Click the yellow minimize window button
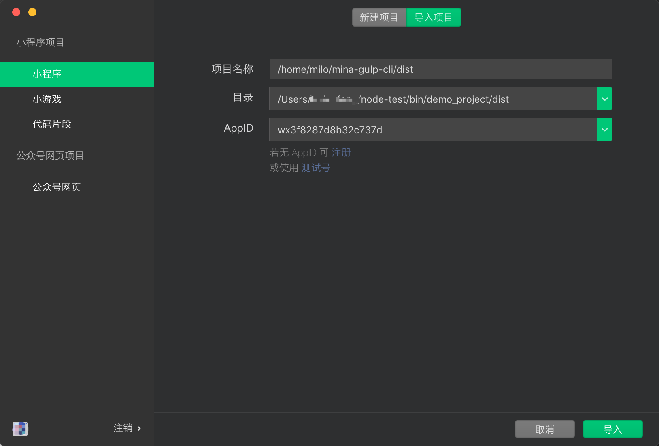Image resolution: width=659 pixels, height=446 pixels. [32, 12]
